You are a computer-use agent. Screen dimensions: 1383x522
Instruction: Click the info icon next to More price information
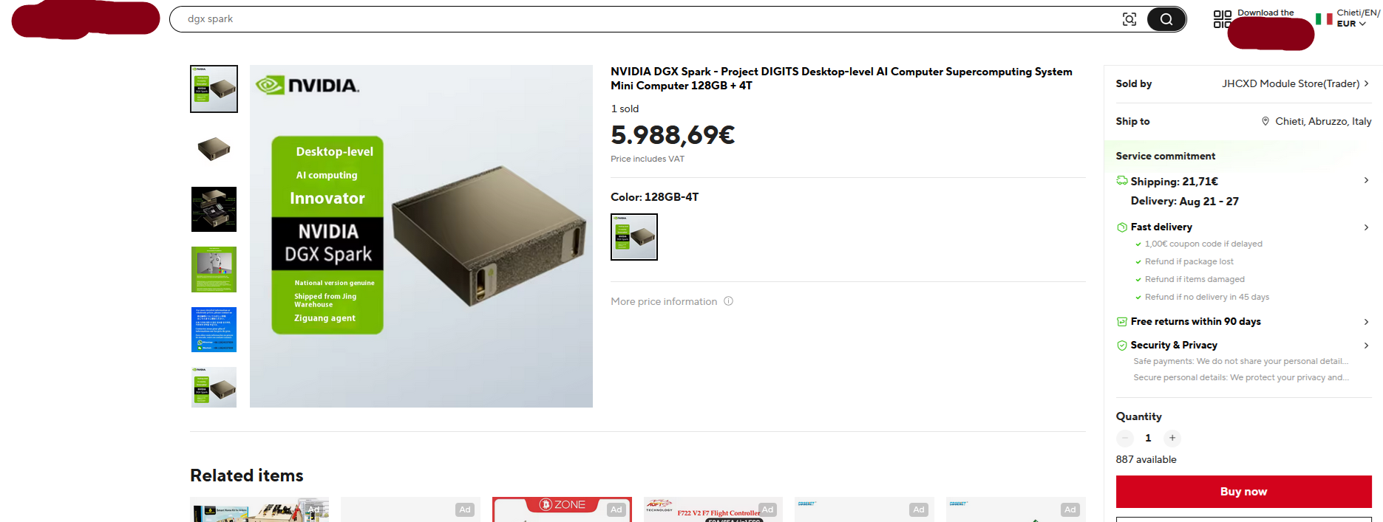coord(728,301)
